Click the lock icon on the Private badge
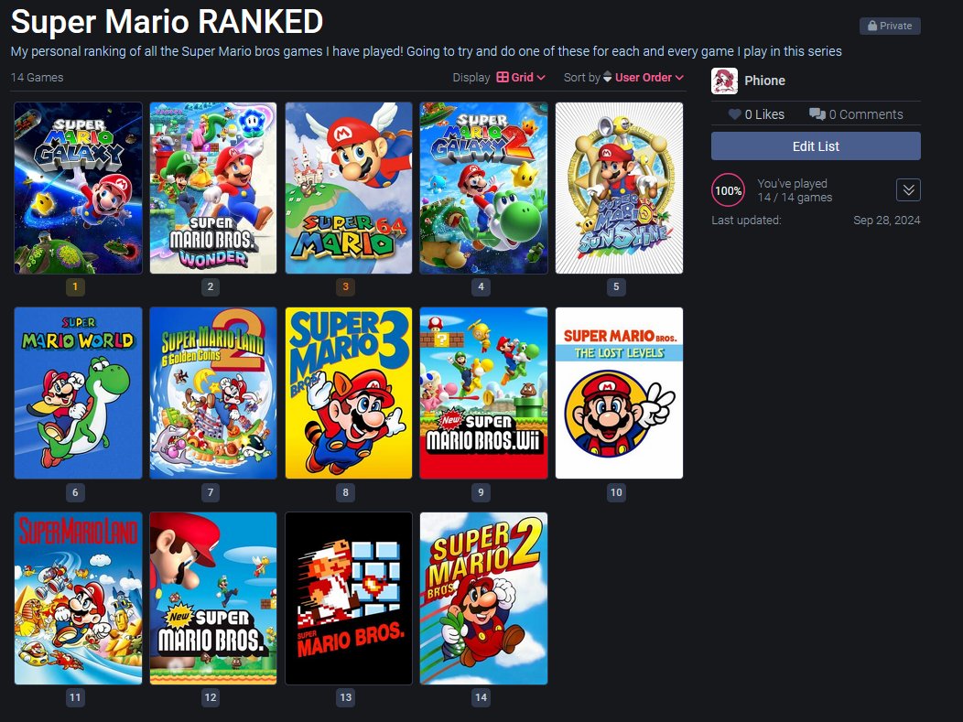The width and height of the screenshot is (963, 722). point(871,26)
